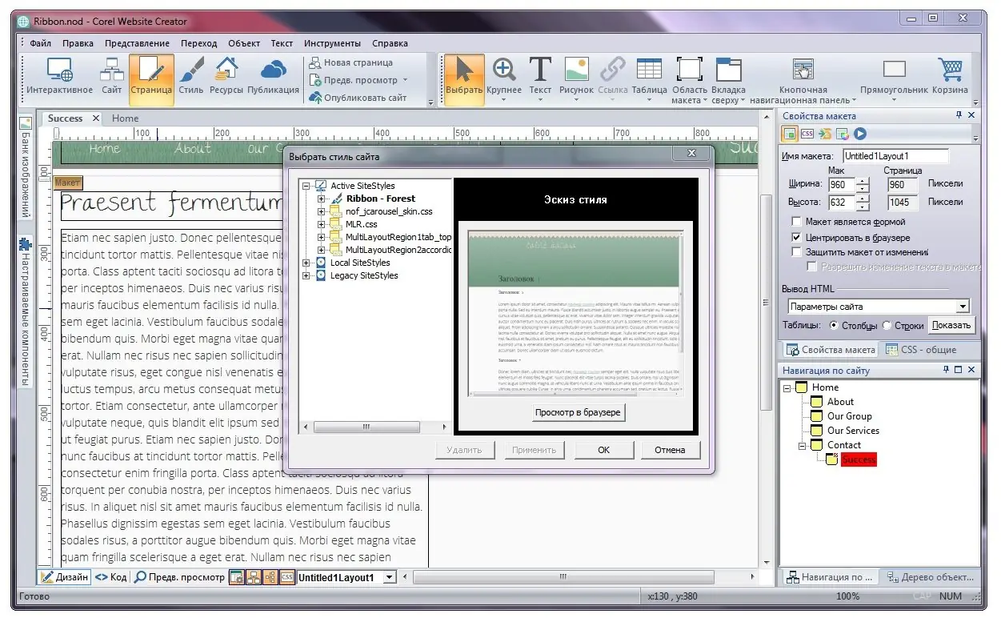Select the Столбцы radio button
This screenshot has width=1001, height=626.
834,326
